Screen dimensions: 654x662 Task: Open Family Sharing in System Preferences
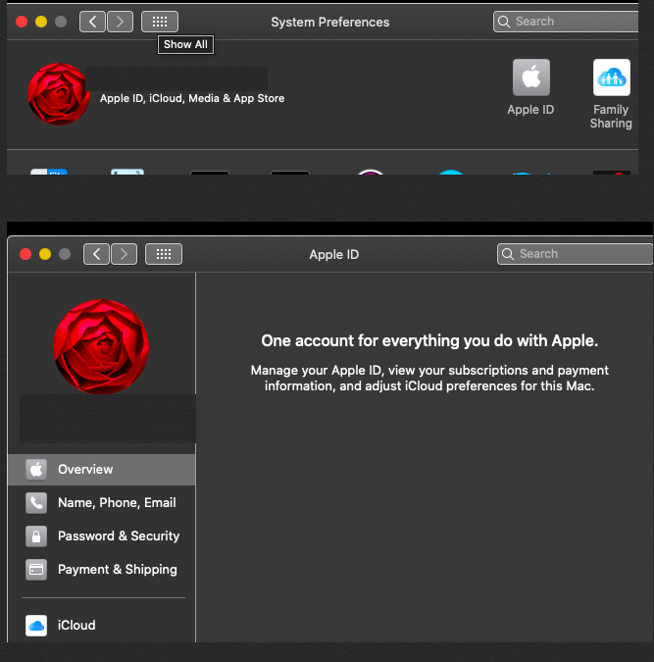click(x=611, y=94)
